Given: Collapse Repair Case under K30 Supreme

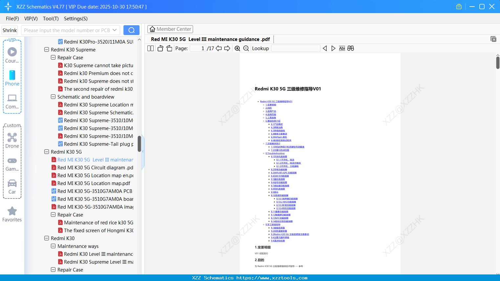Looking at the screenshot, I should pos(53,58).
